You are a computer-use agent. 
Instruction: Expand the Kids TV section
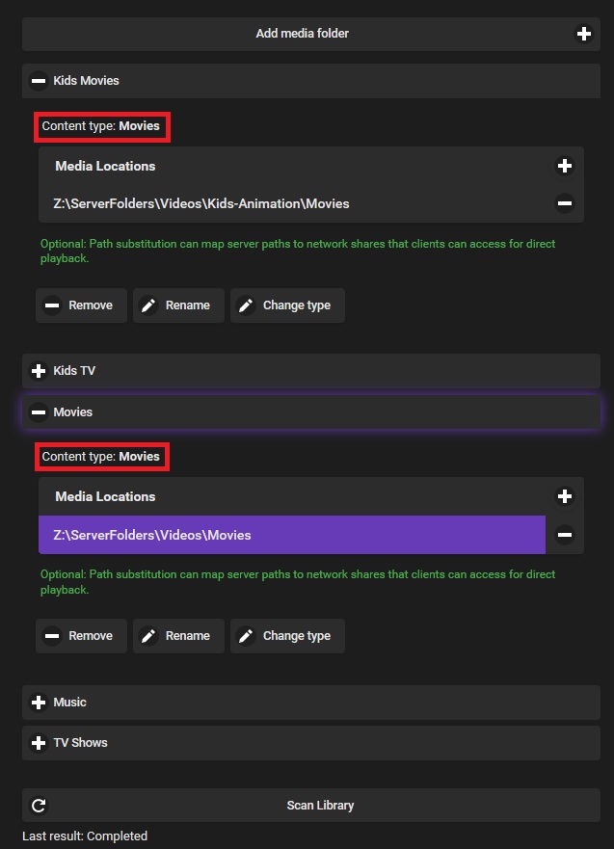click(39, 371)
